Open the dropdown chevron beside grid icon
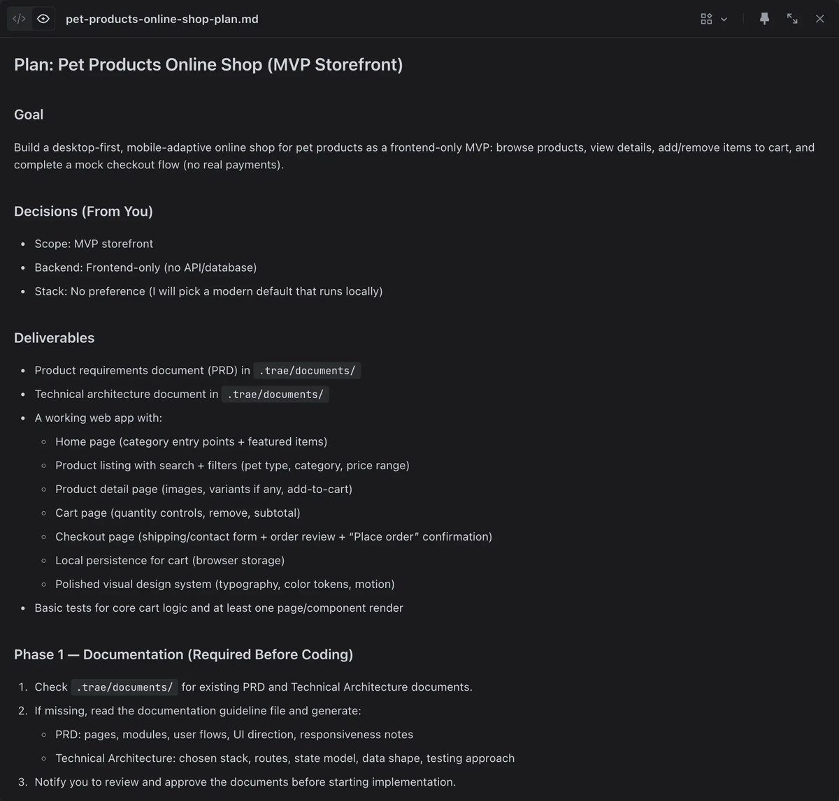The height and width of the screenshot is (801, 839). coord(724,20)
